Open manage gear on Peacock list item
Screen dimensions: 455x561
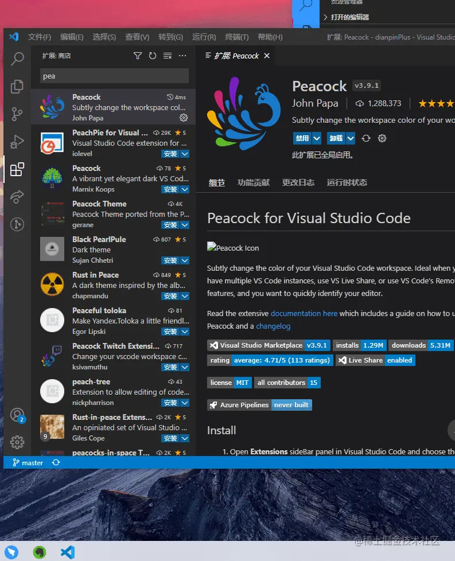[184, 118]
